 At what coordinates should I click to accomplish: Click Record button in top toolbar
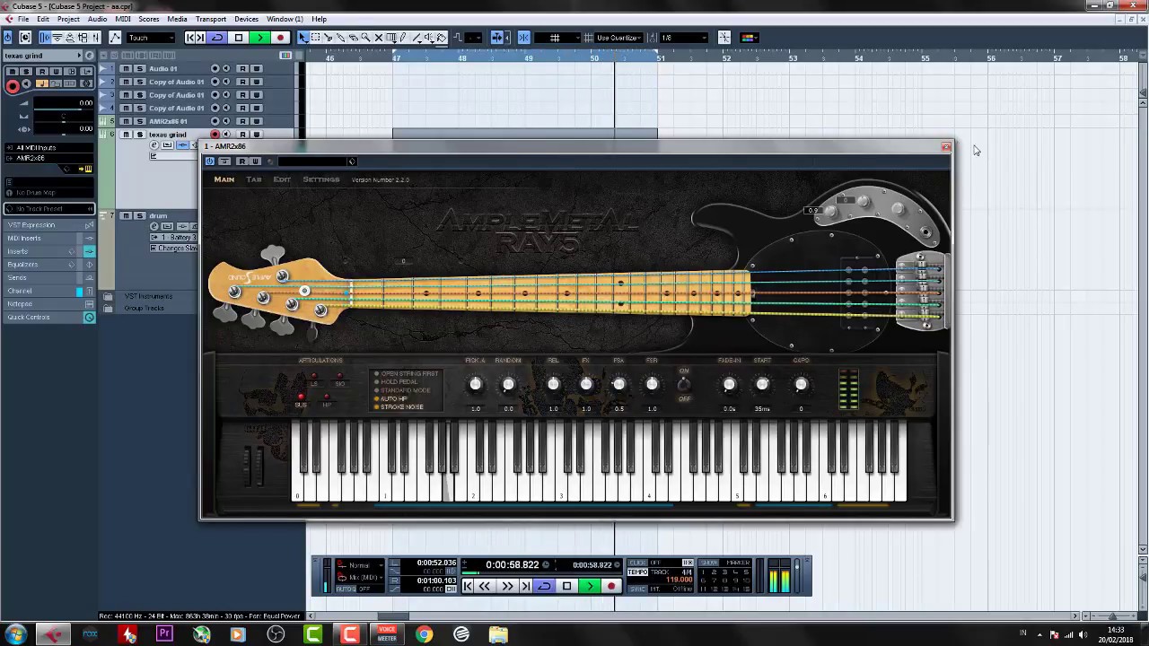[x=280, y=38]
